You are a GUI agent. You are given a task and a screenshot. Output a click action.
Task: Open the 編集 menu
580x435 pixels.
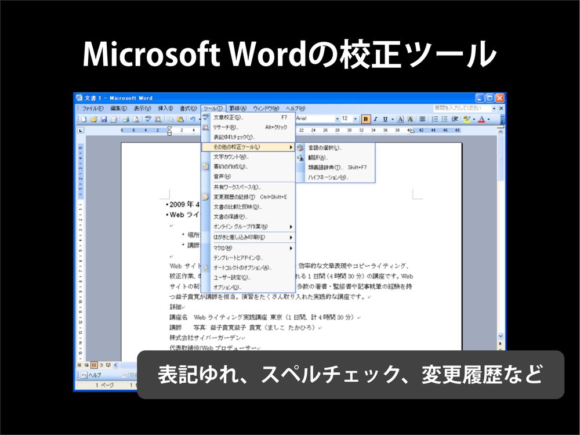pos(118,108)
